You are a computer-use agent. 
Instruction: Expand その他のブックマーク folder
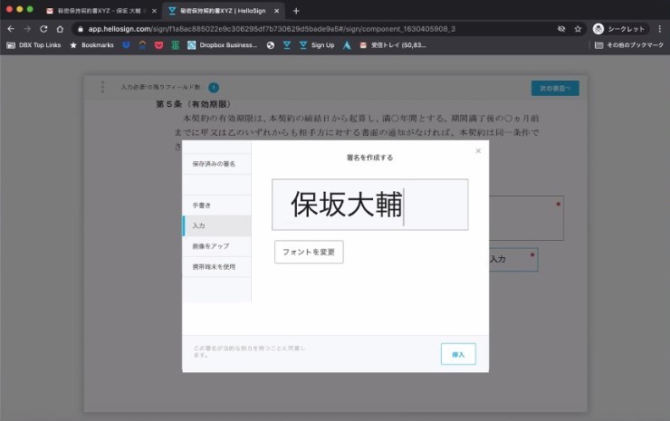tap(629, 44)
